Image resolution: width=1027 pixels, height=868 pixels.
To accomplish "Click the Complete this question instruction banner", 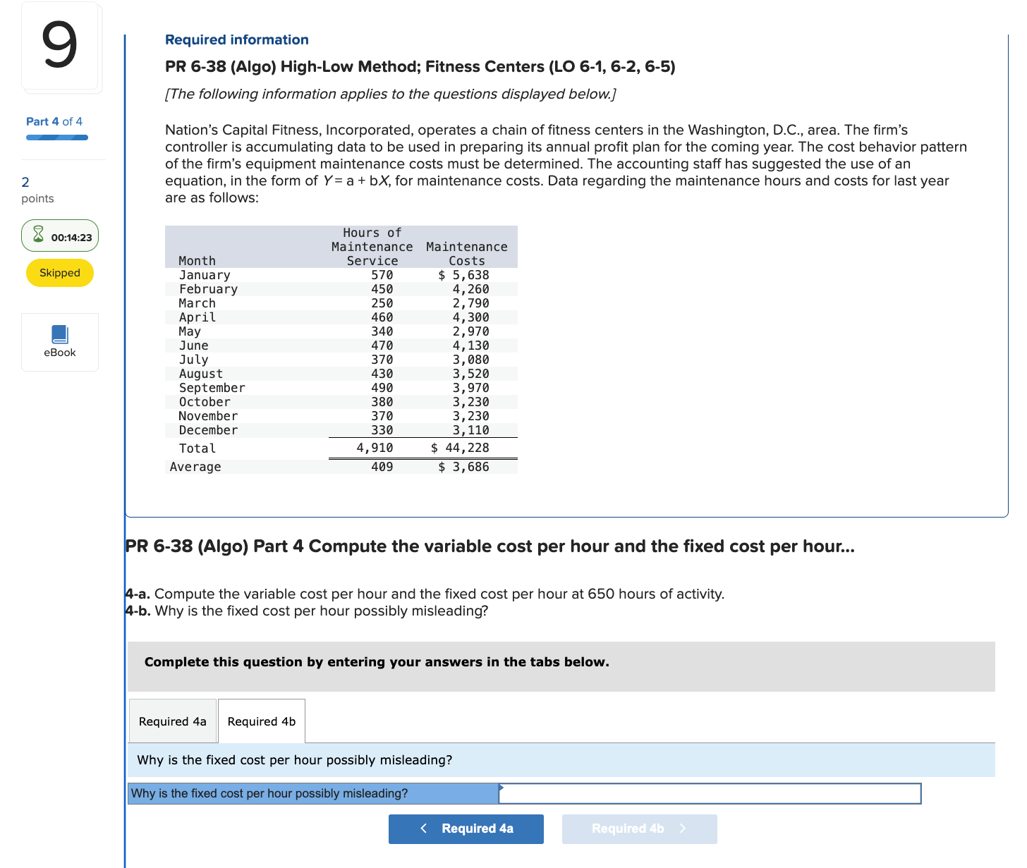I will (377, 662).
